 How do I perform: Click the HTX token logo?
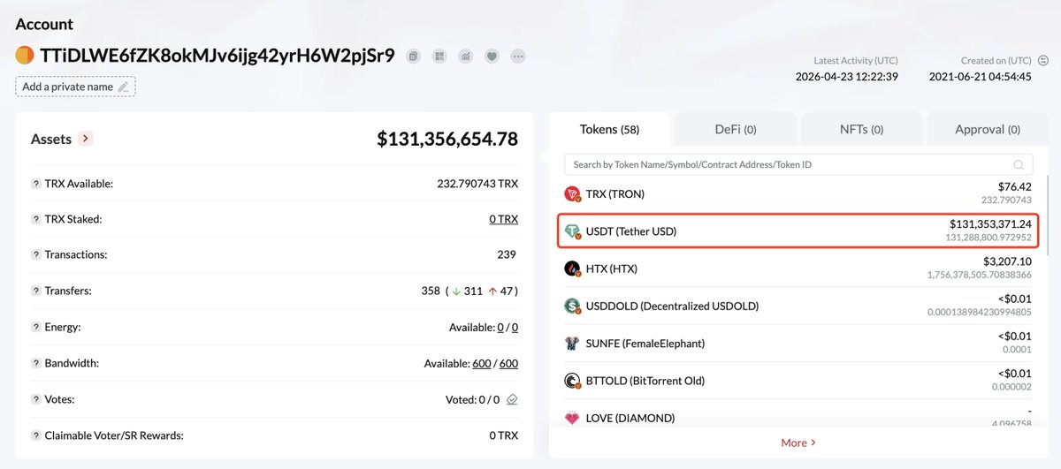(x=572, y=269)
